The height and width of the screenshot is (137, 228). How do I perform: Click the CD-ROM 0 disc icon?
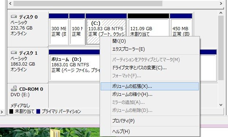point(14,88)
